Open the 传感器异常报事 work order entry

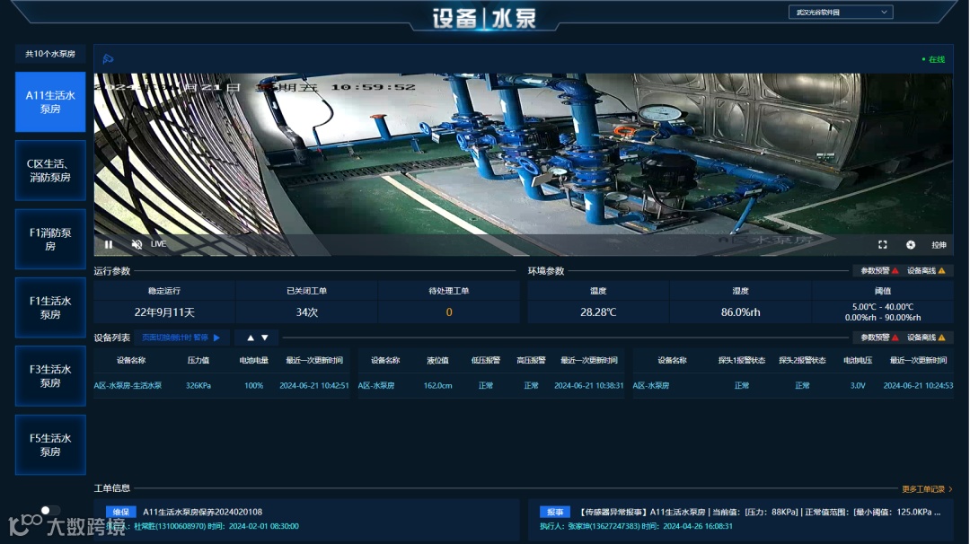tap(760, 512)
